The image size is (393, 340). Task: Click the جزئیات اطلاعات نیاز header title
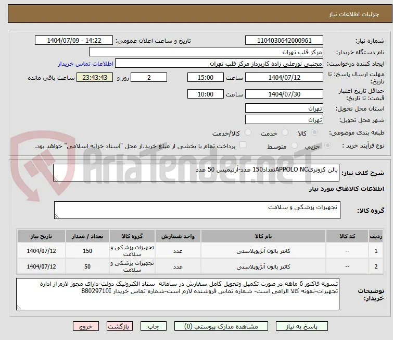pos(354,14)
